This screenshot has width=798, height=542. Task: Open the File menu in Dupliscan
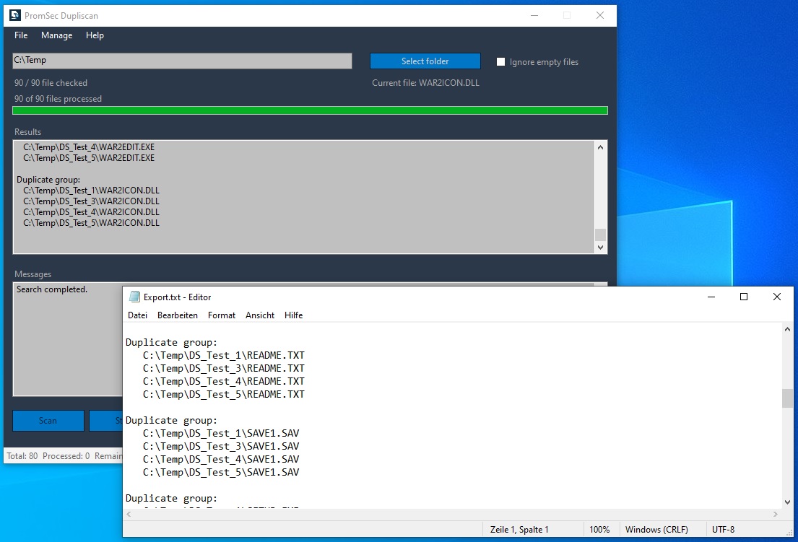(x=21, y=35)
